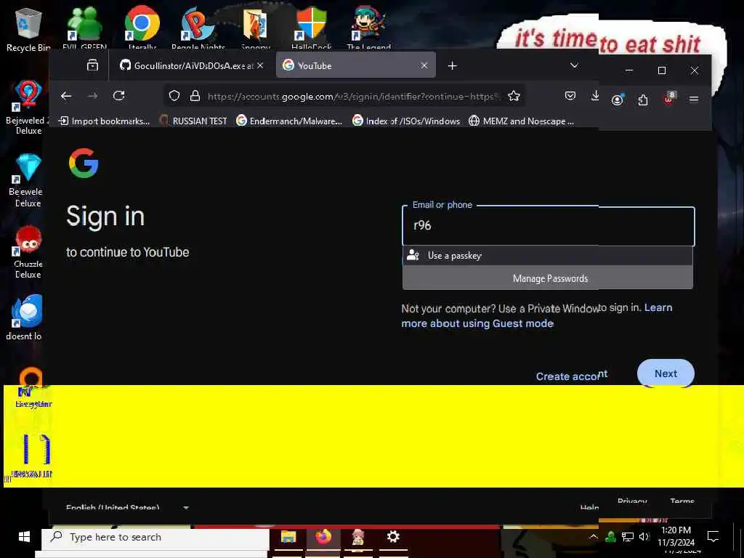The width and height of the screenshot is (744, 558).
Task: Open the Recycle Bin desktop icon
Action: click(x=28, y=28)
